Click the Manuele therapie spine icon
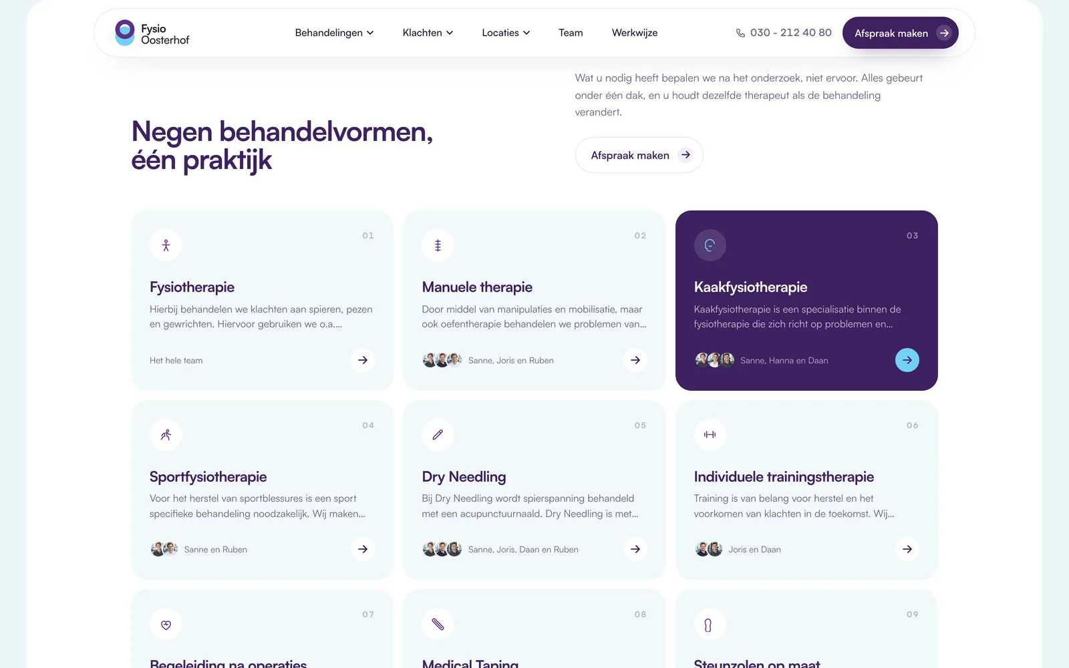The image size is (1069, 668). [x=438, y=245]
